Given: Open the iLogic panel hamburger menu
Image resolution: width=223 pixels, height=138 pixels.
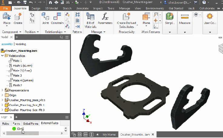Looking at the screenshot, I should click(x=67, y=117).
